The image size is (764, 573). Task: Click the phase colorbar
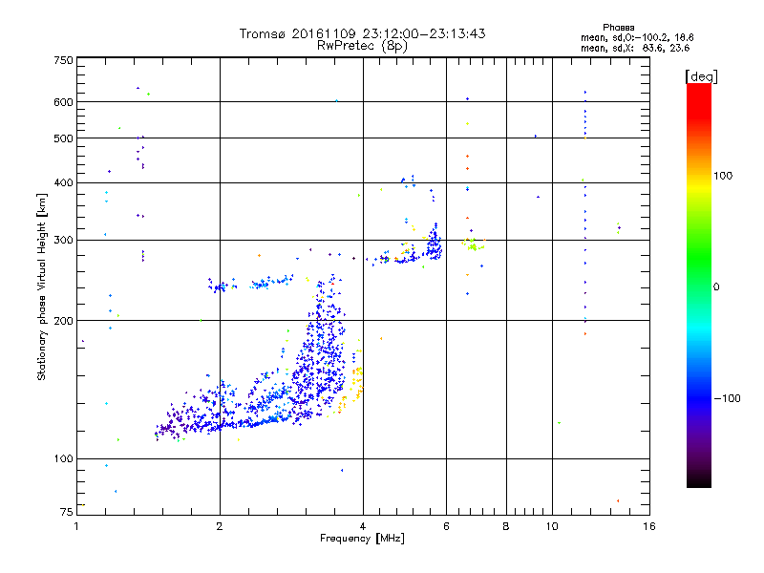coord(699,285)
